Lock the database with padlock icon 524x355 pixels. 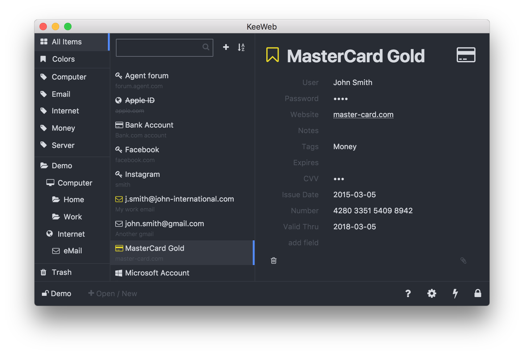click(x=478, y=293)
